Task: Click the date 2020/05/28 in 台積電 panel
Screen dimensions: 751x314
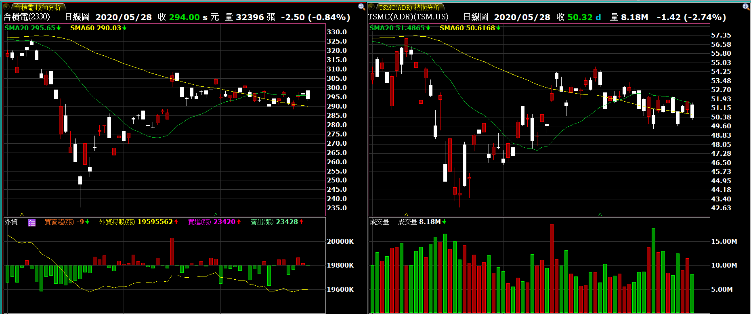Action: coord(124,17)
